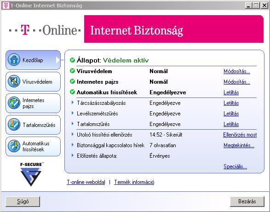Click the Súgó help button
The height and width of the screenshot is (212, 270).
coord(23,201)
